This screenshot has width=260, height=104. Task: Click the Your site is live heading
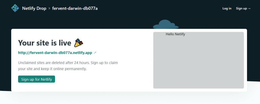[x=45, y=43]
